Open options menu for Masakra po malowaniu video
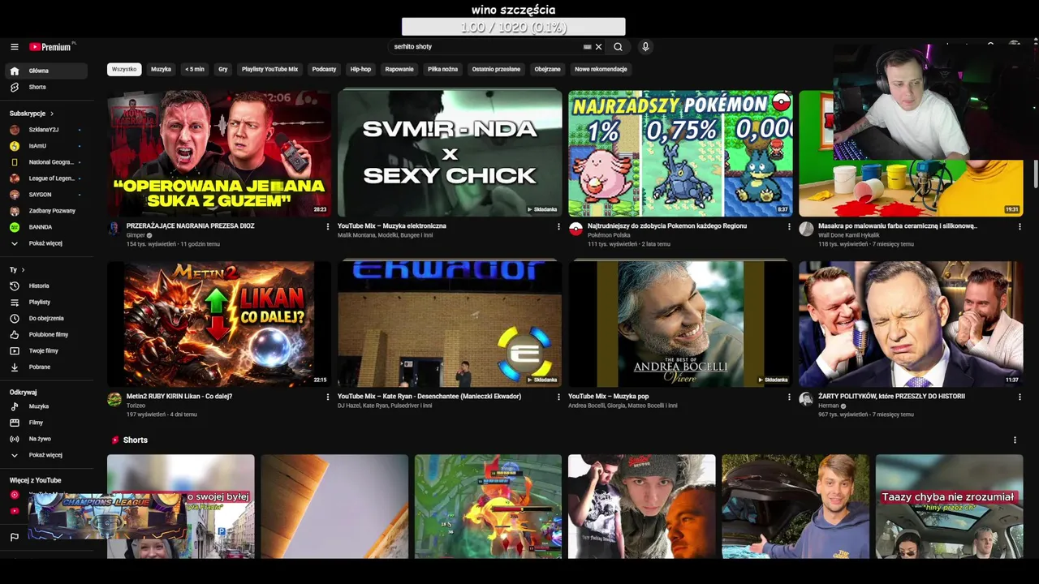The image size is (1039, 584). point(1020,227)
